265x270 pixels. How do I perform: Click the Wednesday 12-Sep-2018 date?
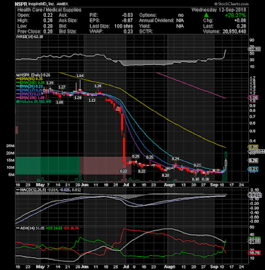coord(218,10)
